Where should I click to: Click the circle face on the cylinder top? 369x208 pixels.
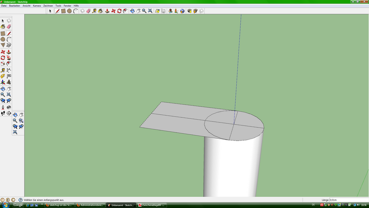coord(247,132)
